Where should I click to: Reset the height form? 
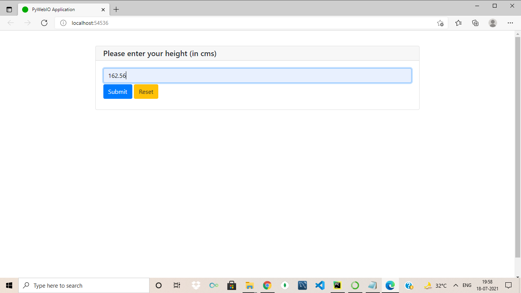[x=146, y=92]
